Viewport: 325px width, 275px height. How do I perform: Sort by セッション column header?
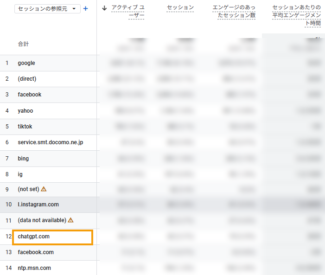coord(180,8)
